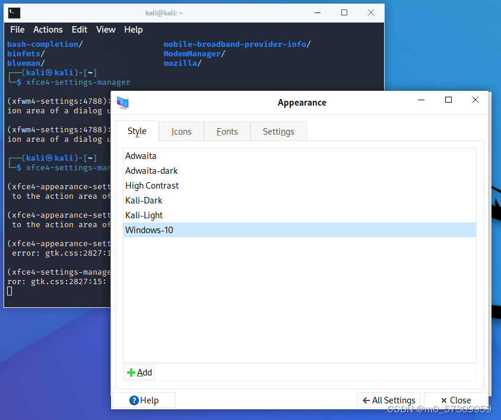Click the left arrow icon on All Settings
501x420 pixels.
(x=366, y=400)
